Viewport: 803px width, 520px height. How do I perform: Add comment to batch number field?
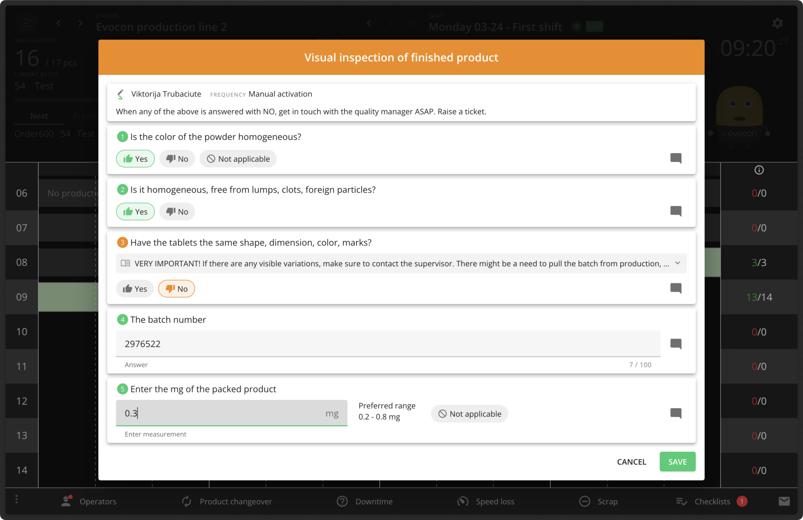coord(676,344)
